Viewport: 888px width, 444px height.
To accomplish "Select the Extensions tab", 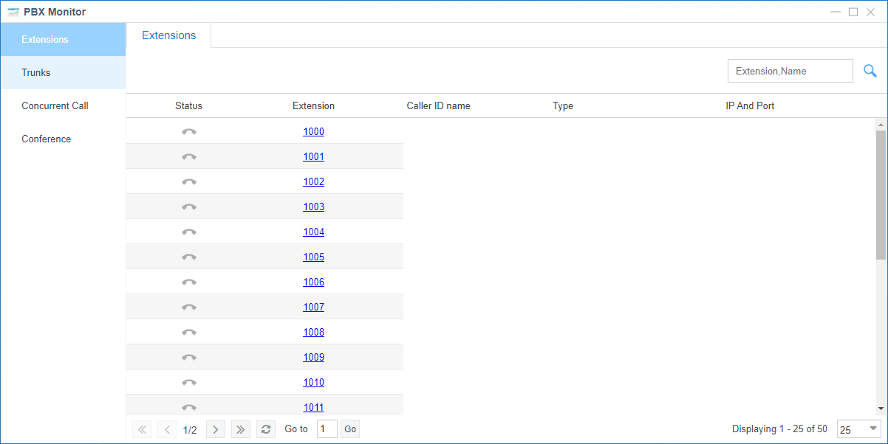I will pyautogui.click(x=169, y=35).
